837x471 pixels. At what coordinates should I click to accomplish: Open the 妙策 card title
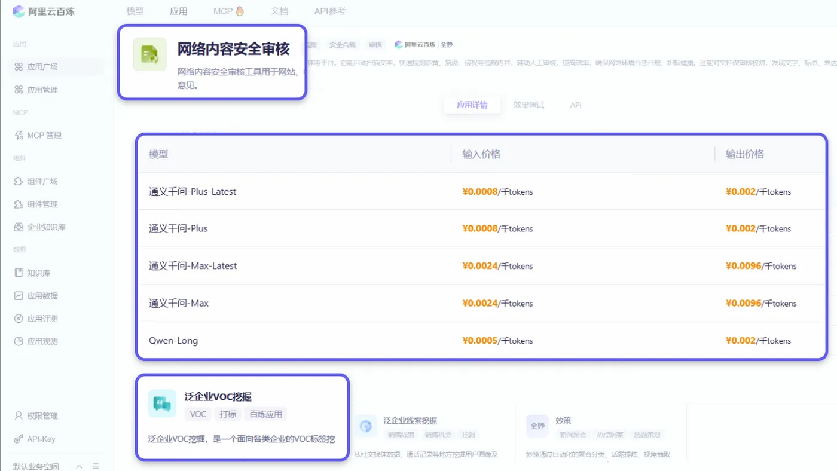(x=563, y=421)
